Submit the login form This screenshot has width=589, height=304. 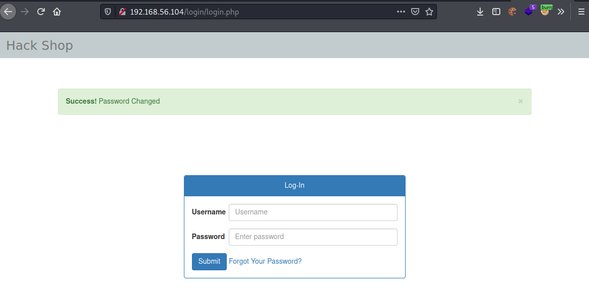[x=209, y=261]
